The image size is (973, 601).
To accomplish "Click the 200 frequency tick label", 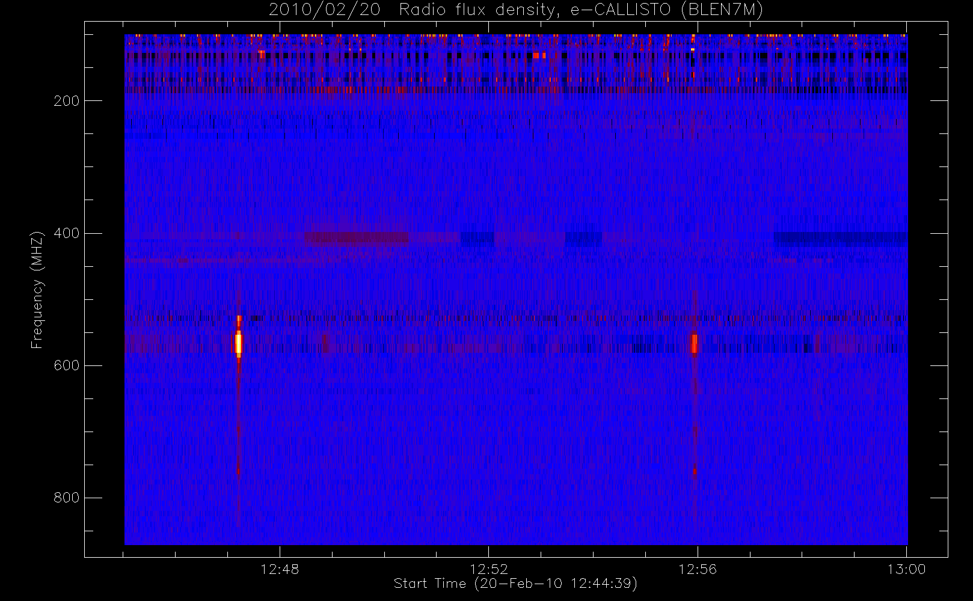I will tap(67, 101).
